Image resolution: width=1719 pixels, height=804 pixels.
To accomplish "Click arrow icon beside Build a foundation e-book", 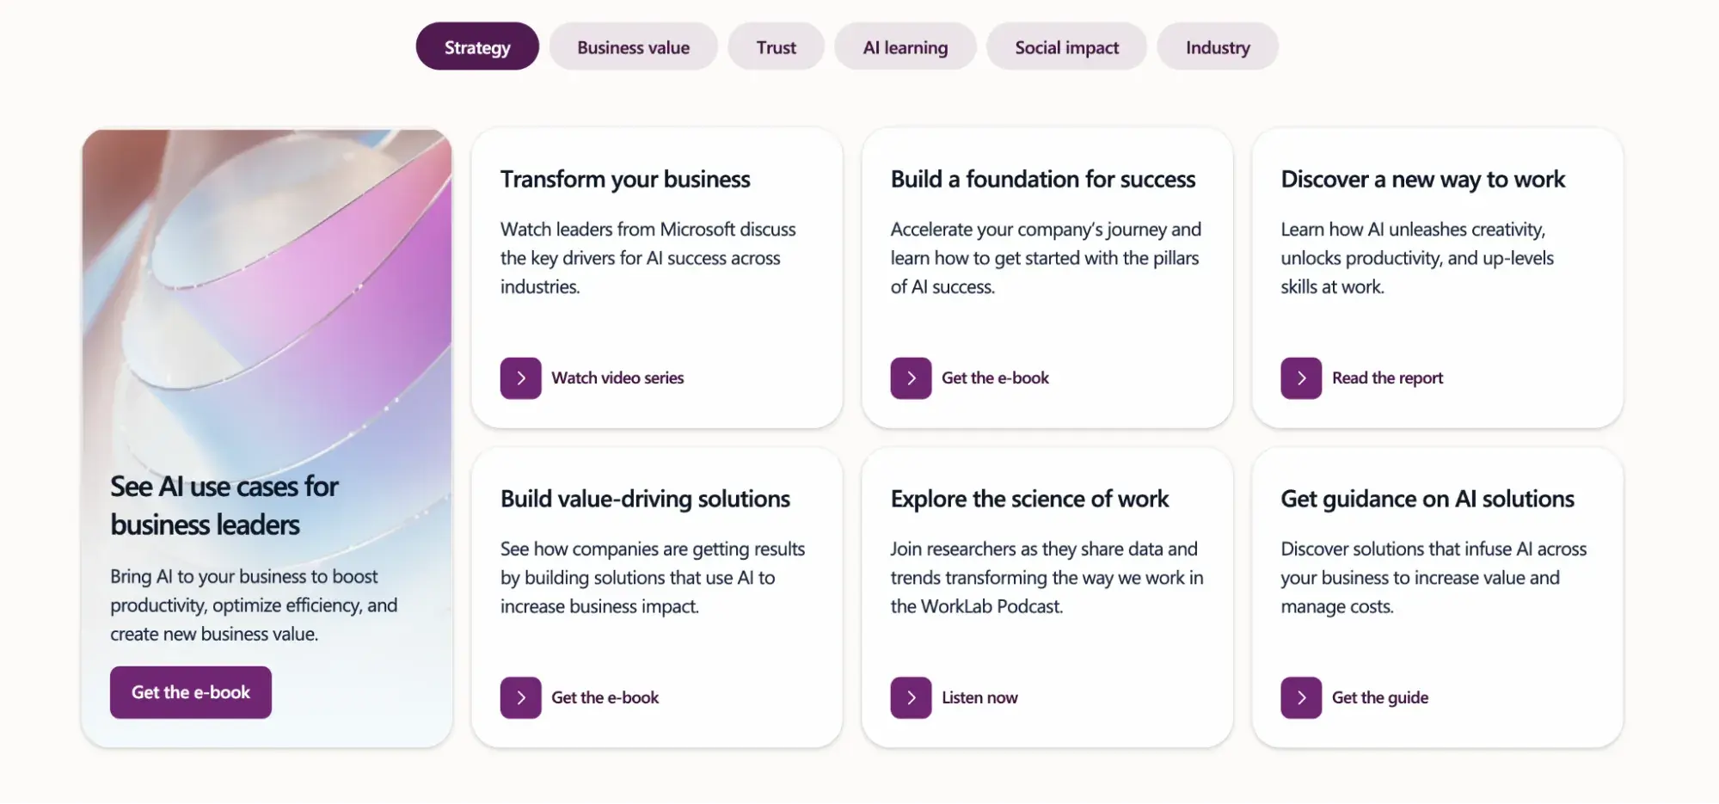I will click(911, 378).
